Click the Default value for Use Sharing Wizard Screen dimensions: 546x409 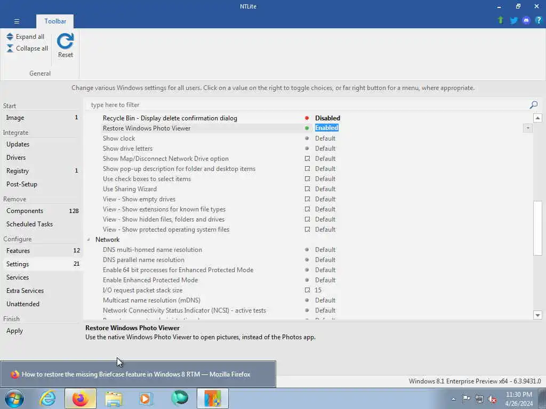(325, 189)
